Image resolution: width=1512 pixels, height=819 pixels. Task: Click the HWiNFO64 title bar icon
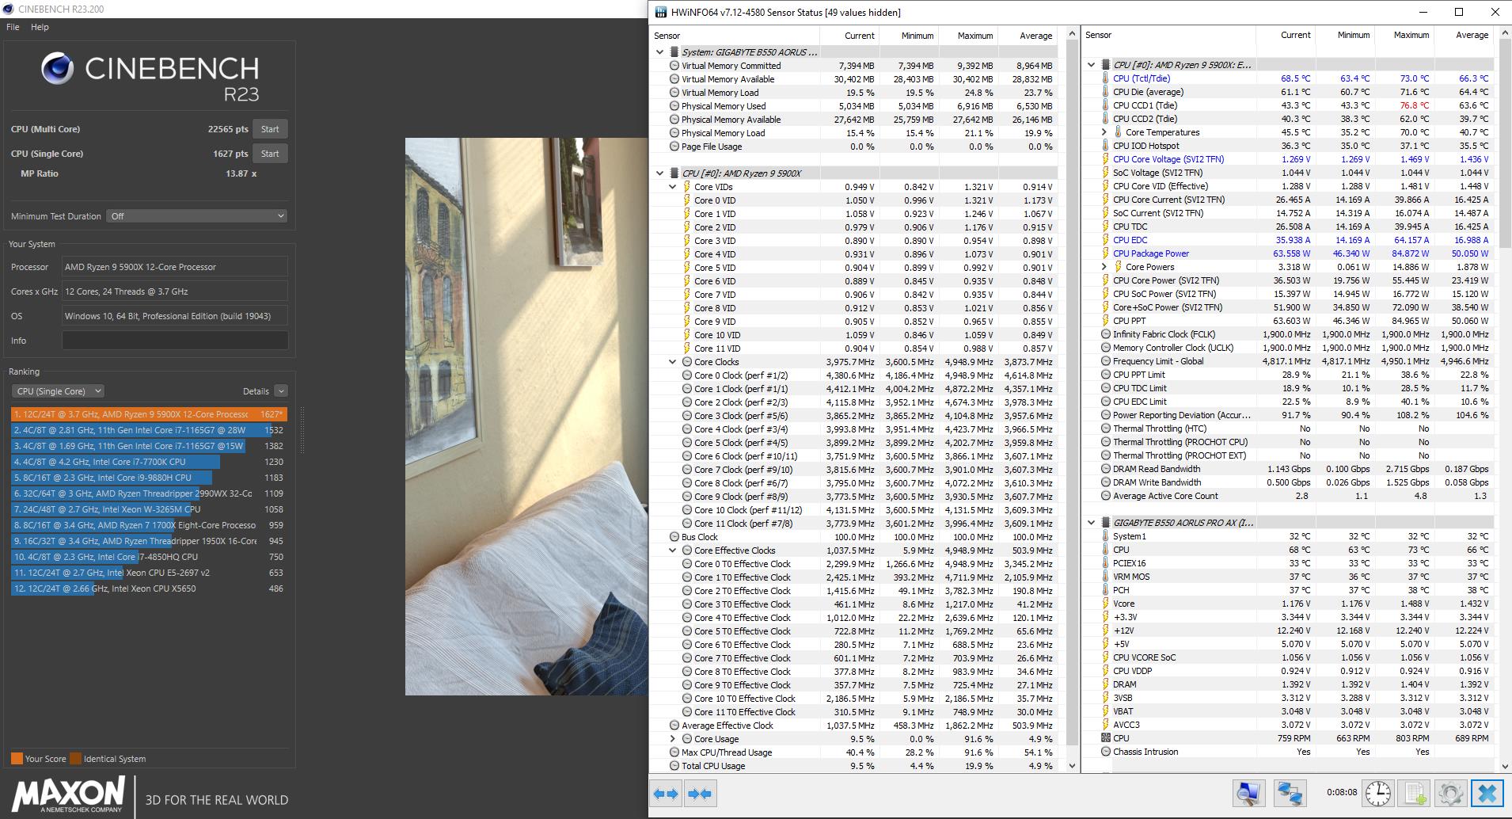[x=659, y=12]
